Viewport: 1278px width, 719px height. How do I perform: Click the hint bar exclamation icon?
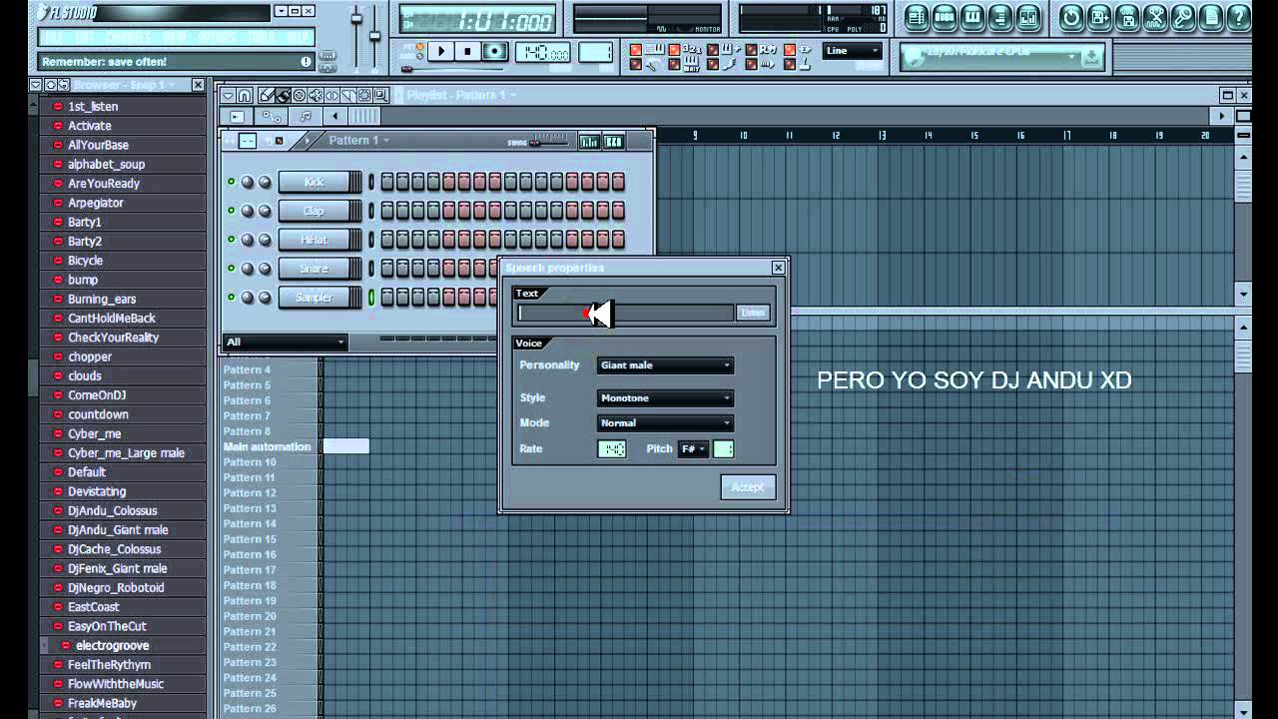click(306, 62)
